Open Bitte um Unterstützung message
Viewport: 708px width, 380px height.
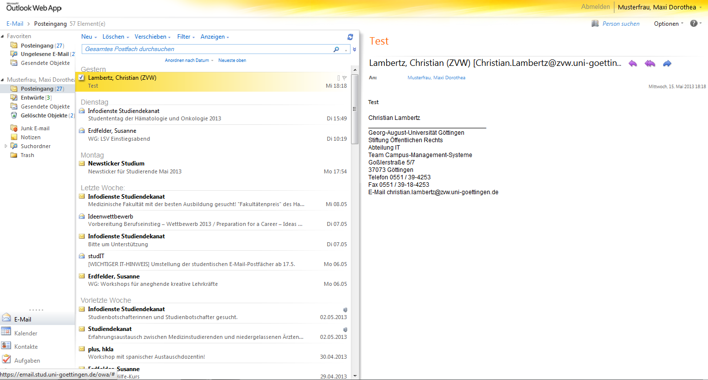[x=213, y=240]
